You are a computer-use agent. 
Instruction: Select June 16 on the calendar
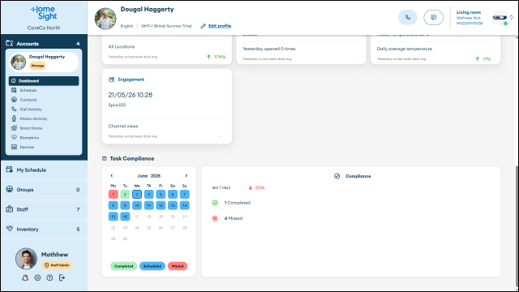(125, 217)
